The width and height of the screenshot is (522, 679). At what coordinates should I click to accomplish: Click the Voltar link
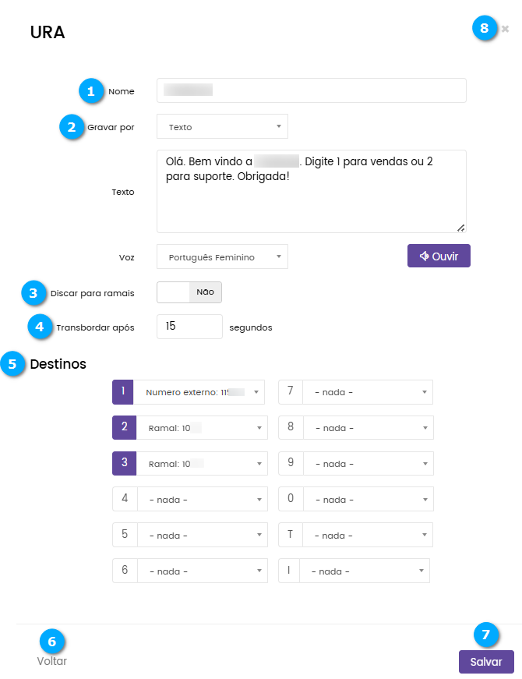52,661
